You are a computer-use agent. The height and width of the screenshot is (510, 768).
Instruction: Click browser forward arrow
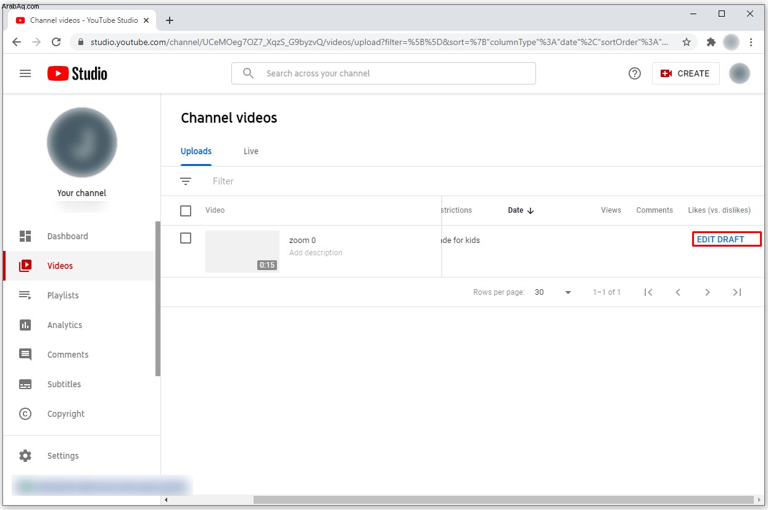point(36,42)
